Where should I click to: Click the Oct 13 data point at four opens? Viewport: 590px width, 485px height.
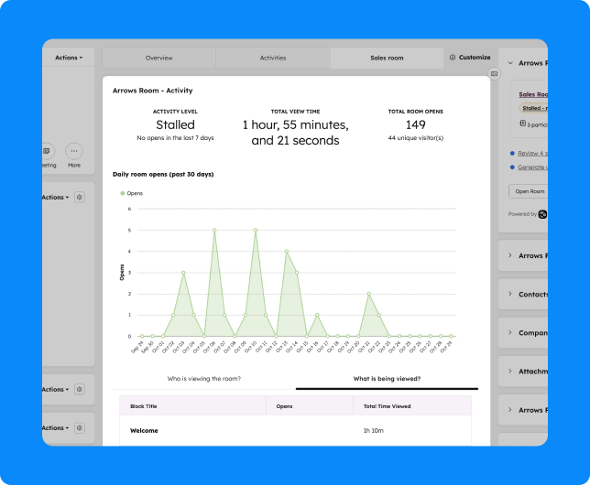point(287,252)
